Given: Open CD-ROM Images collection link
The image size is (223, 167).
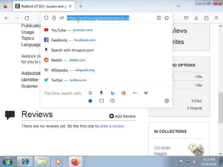Looking at the screenshot, I should click(162, 151).
